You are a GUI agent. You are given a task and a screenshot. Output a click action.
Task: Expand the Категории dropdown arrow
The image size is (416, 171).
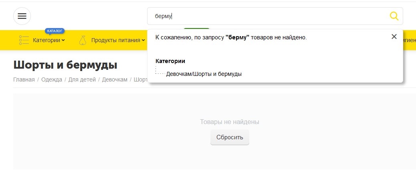point(63,40)
